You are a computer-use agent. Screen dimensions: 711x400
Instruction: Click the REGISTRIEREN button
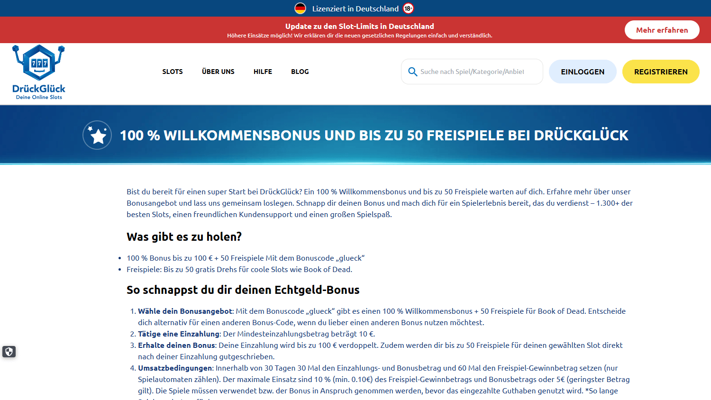coord(661,72)
